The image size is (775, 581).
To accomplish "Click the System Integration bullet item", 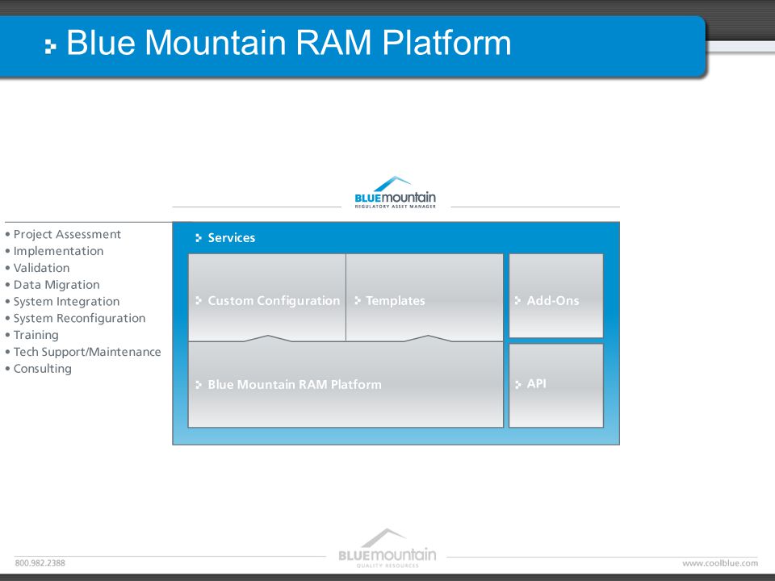I will [x=62, y=301].
